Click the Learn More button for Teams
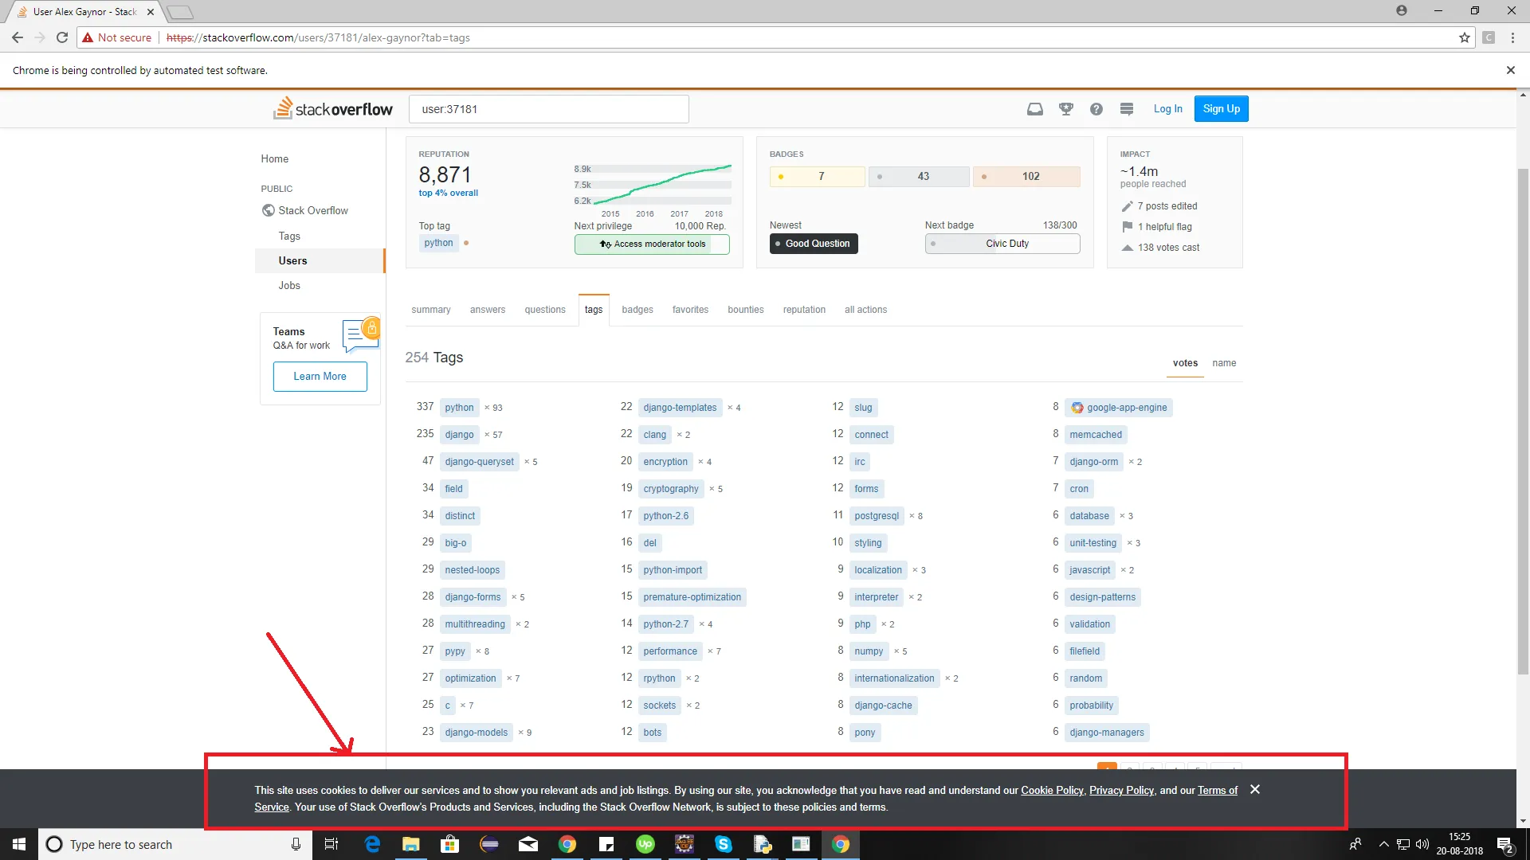This screenshot has height=860, width=1530. click(320, 377)
